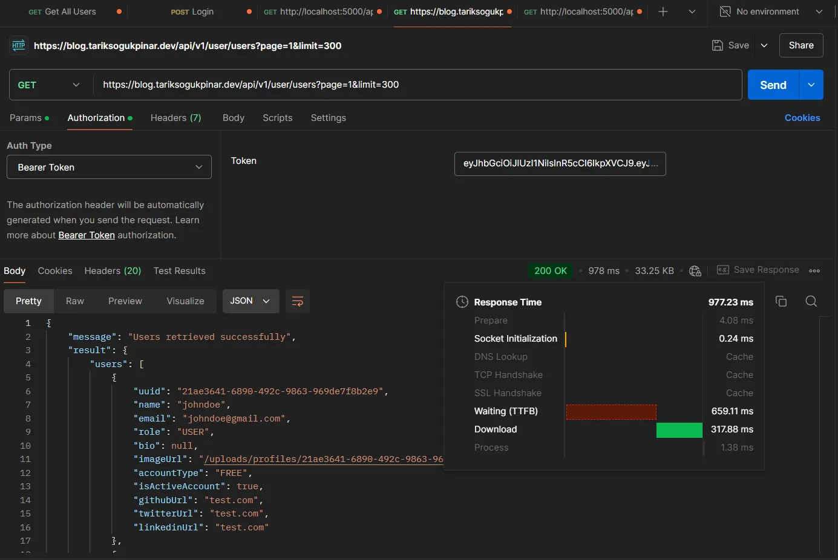
Task: Click the Save Response button
Action: (x=758, y=270)
